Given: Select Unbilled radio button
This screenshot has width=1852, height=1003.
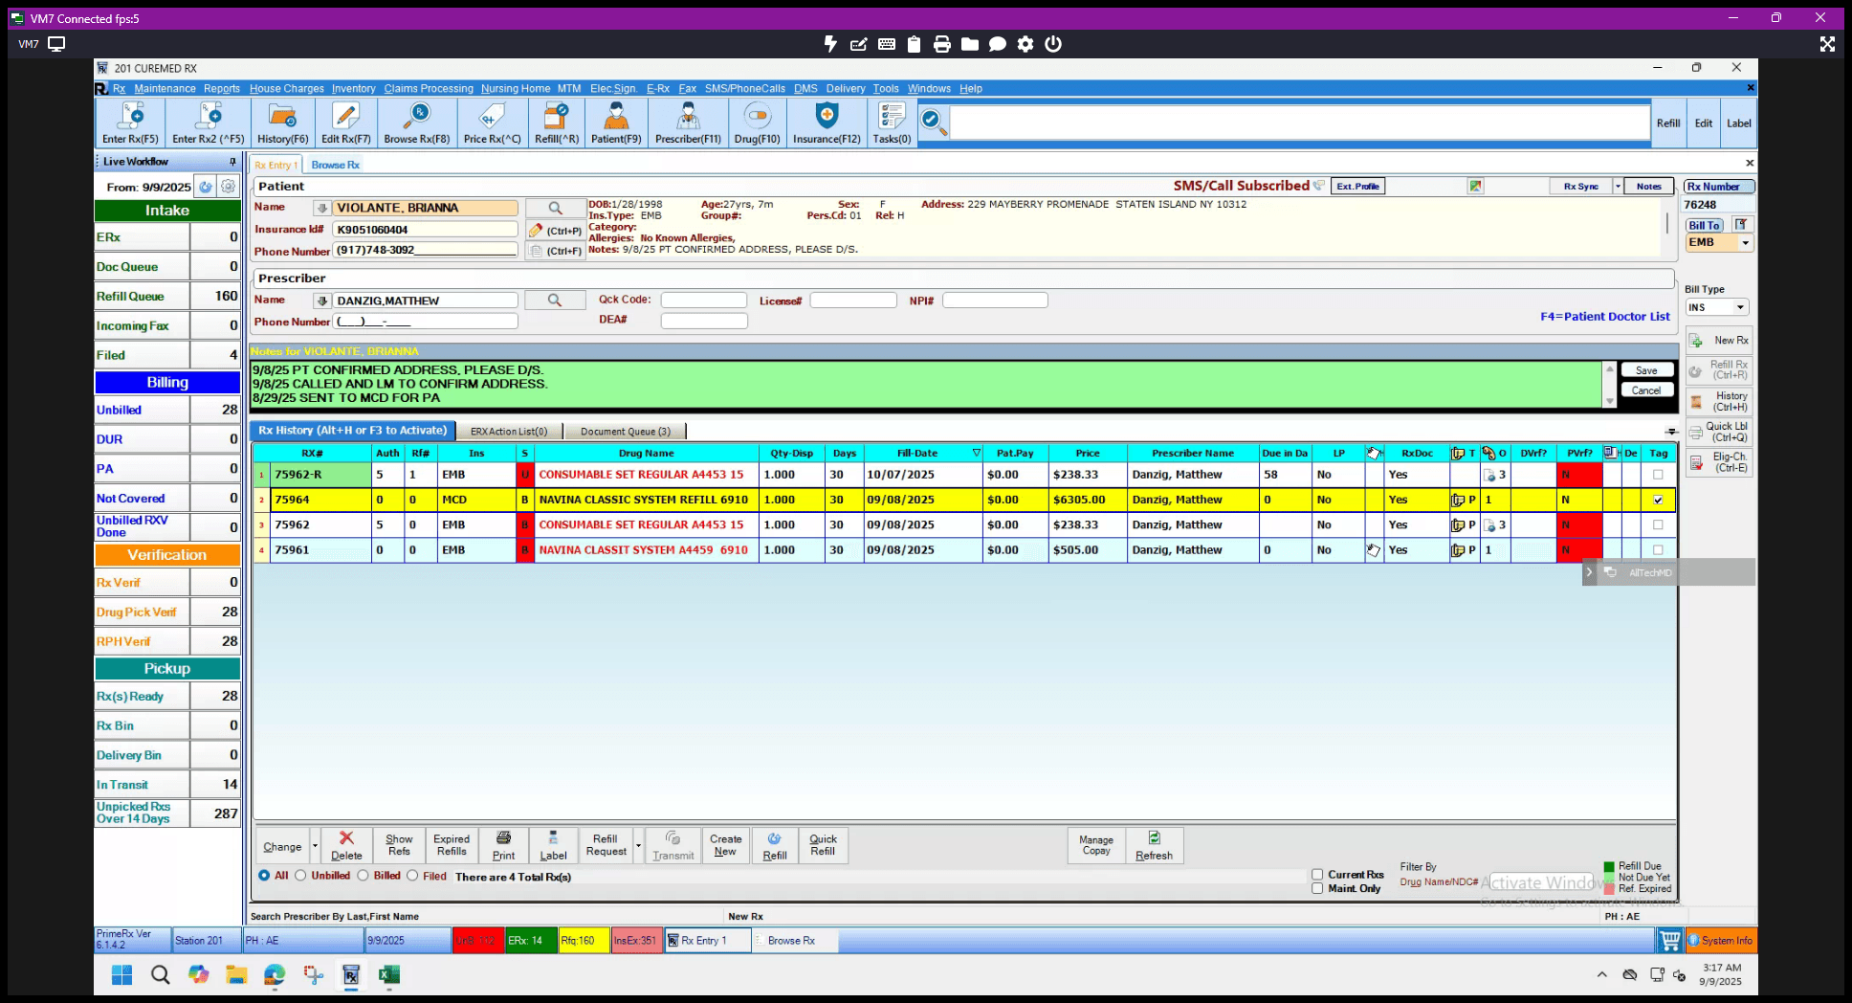Looking at the screenshot, I should point(300,876).
